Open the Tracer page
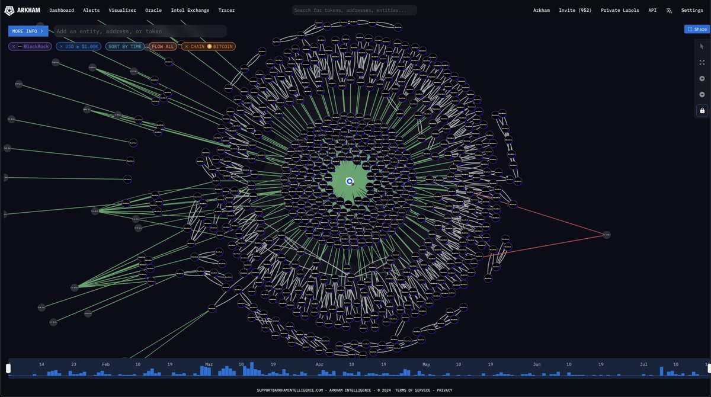711x397 pixels. [x=226, y=10]
